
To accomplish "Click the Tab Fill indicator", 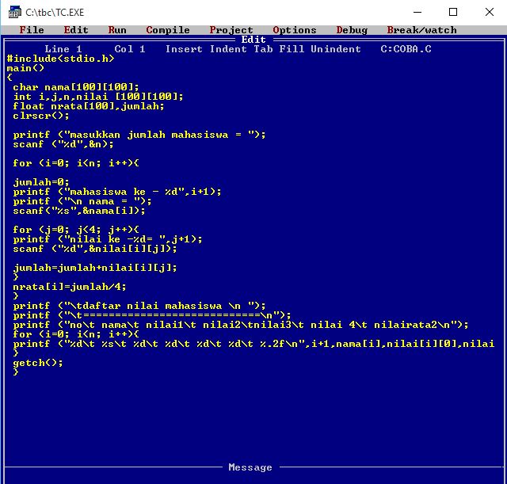I will point(279,49).
